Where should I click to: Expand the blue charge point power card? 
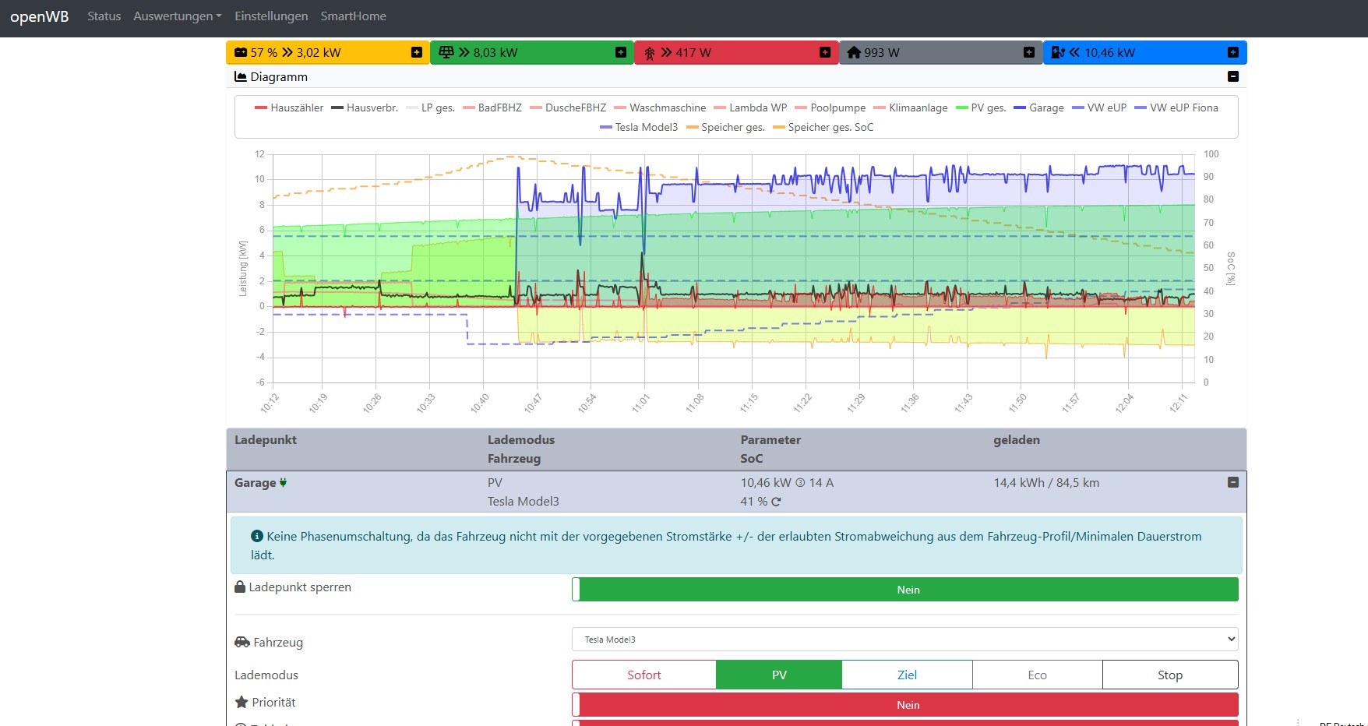(1232, 52)
